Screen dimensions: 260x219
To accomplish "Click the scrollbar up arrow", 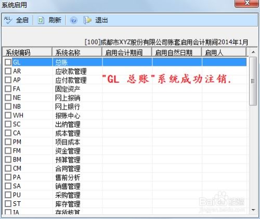I will [253, 52].
